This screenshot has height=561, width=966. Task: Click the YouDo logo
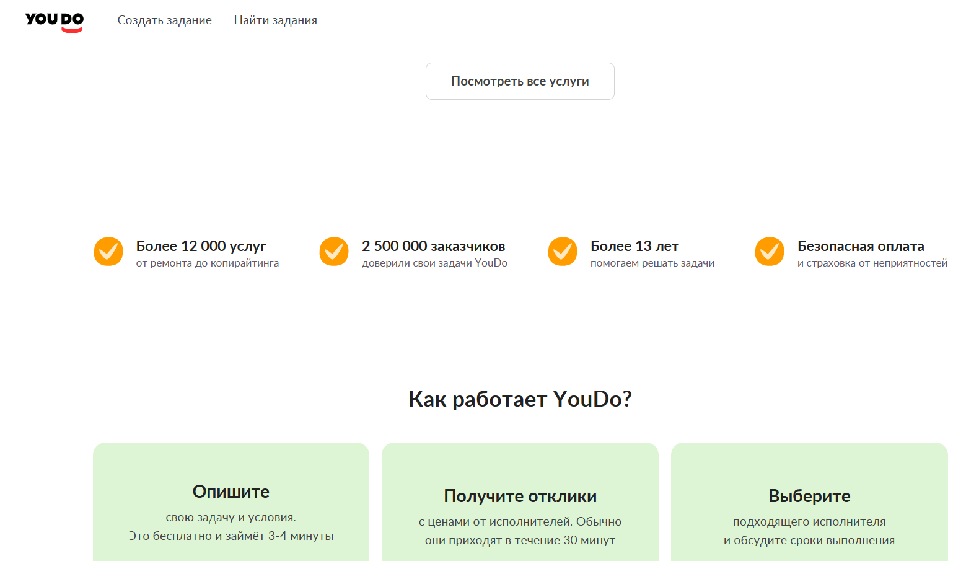[x=55, y=20]
